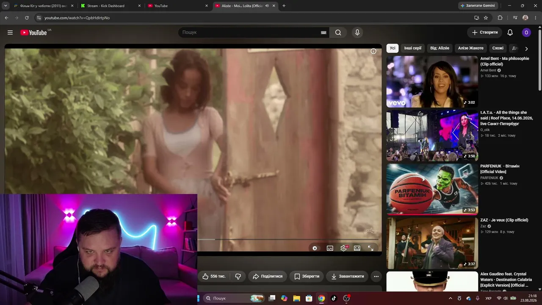
Task: Visit the Zaz channel name
Action: (483, 226)
